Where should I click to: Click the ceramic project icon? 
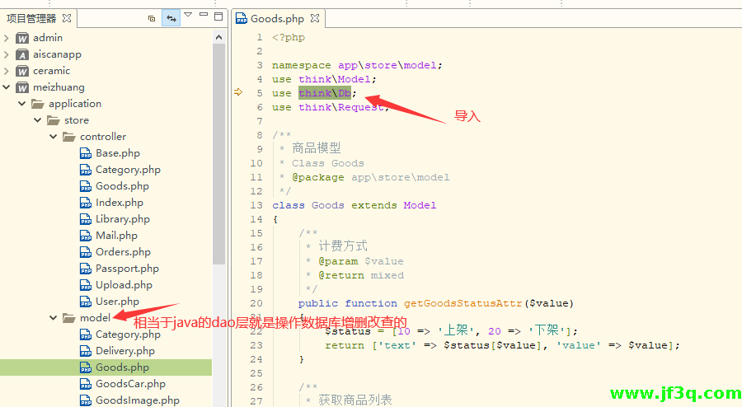[x=22, y=71]
